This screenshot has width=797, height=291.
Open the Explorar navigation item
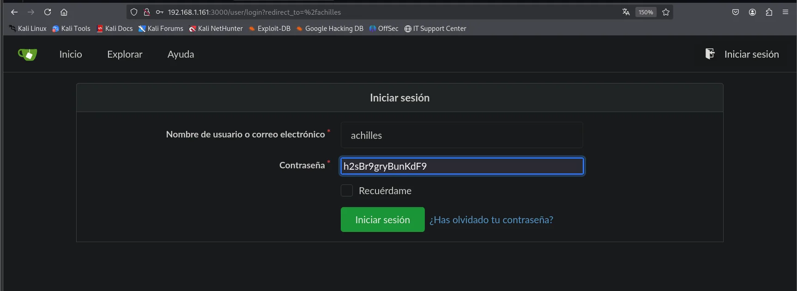[x=125, y=54]
